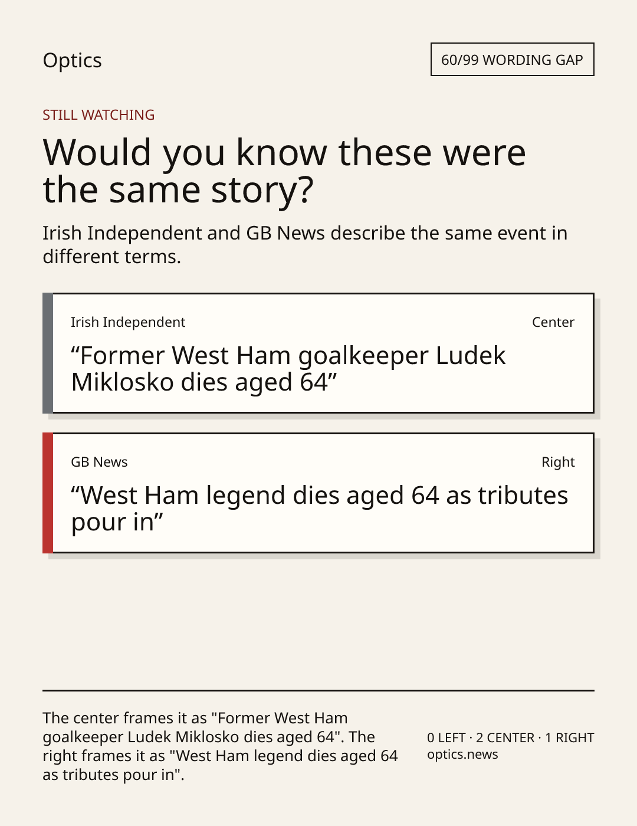Click the STILL WATCHING label
The width and height of the screenshot is (637, 826).
pyautogui.click(x=98, y=115)
